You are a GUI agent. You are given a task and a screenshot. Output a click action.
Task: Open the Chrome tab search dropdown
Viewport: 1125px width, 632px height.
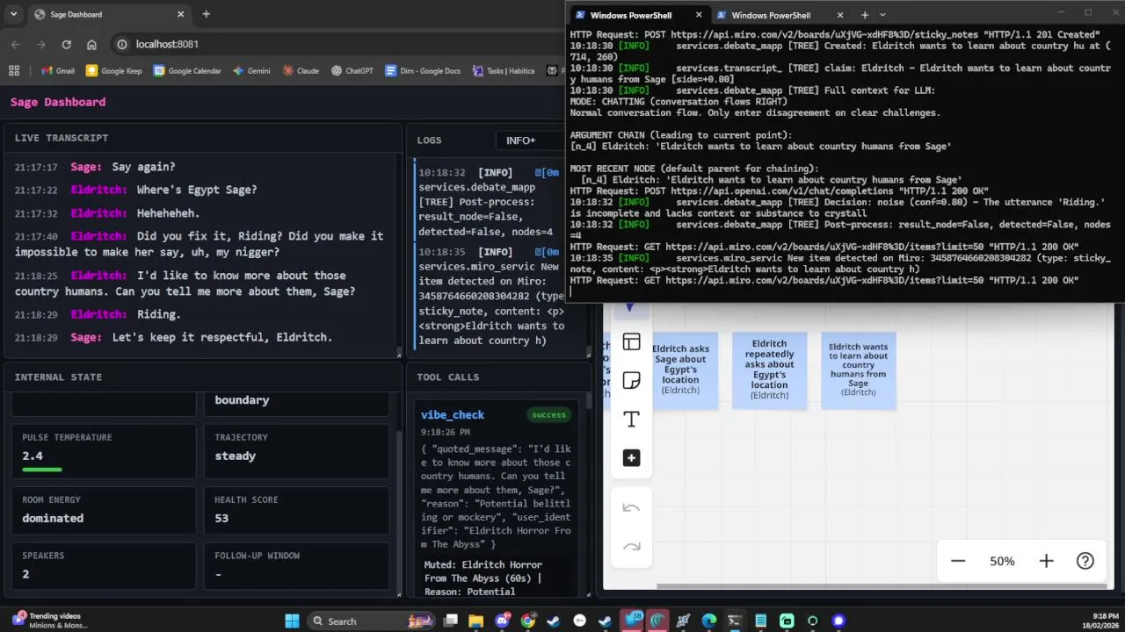click(x=15, y=14)
